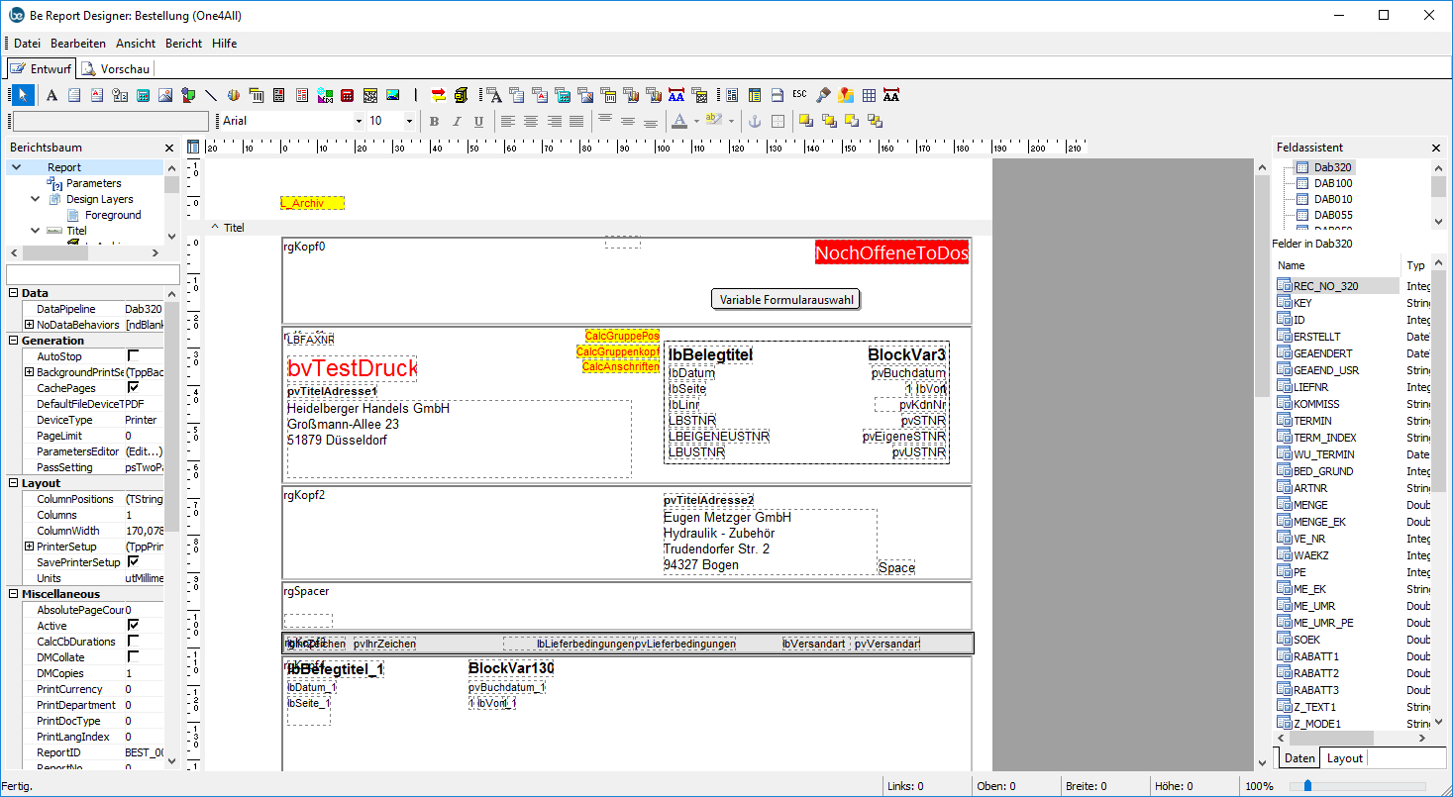Viewport: 1453px width, 797px height.
Task: Click the zoom slider in status bar
Action: (1308, 786)
